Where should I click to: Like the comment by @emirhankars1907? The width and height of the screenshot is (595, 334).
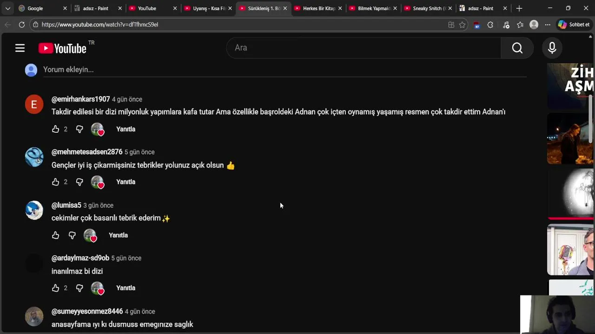tap(56, 129)
